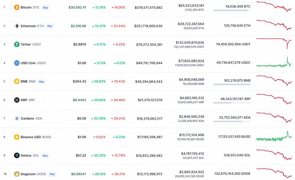Click the green Tether logo icon

click(17, 45)
